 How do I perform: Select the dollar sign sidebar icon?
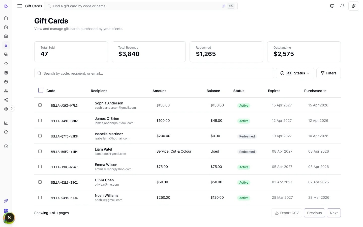pos(6,45)
